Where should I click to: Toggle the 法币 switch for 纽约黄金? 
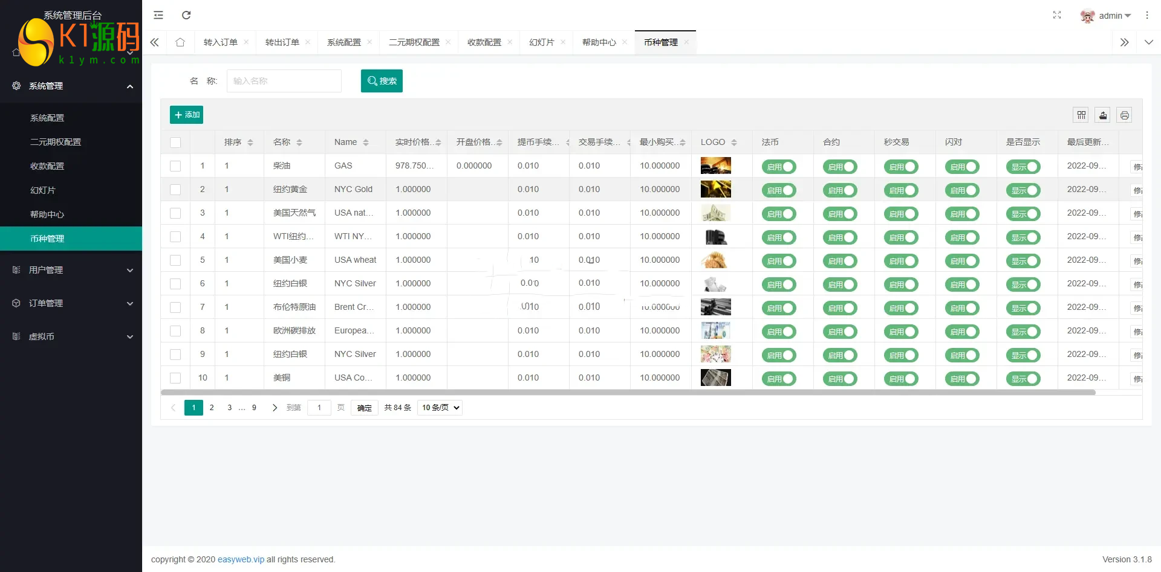point(779,190)
